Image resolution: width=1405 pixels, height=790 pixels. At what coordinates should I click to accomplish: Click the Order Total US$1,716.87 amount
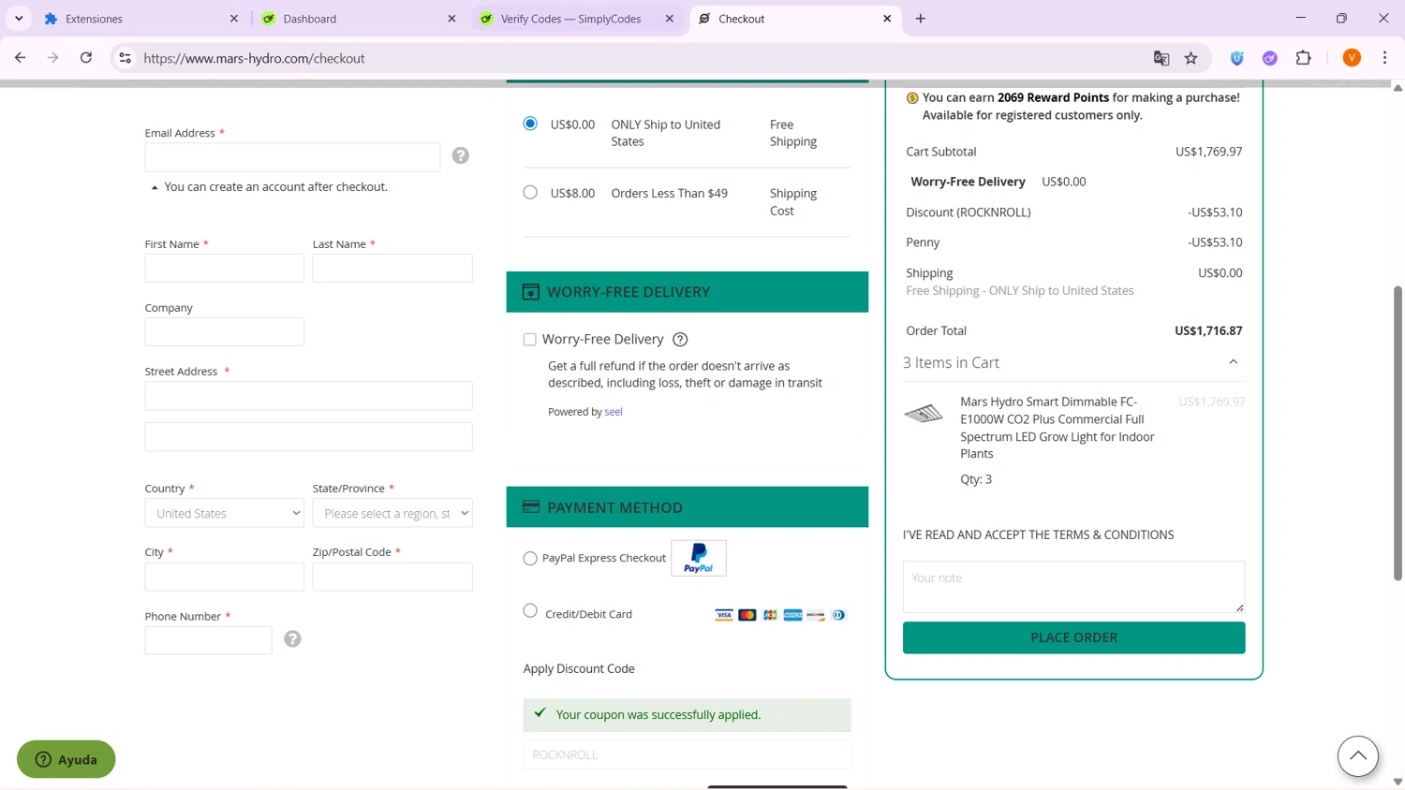coord(1208,331)
